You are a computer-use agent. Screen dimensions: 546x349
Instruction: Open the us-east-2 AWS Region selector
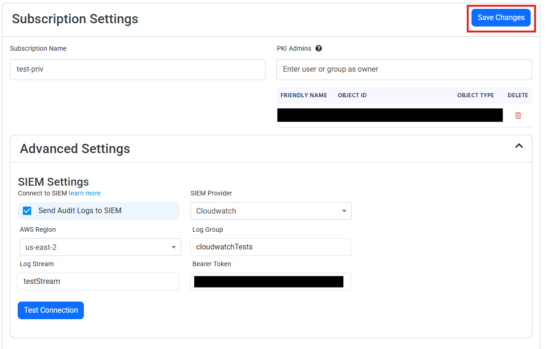(x=100, y=247)
